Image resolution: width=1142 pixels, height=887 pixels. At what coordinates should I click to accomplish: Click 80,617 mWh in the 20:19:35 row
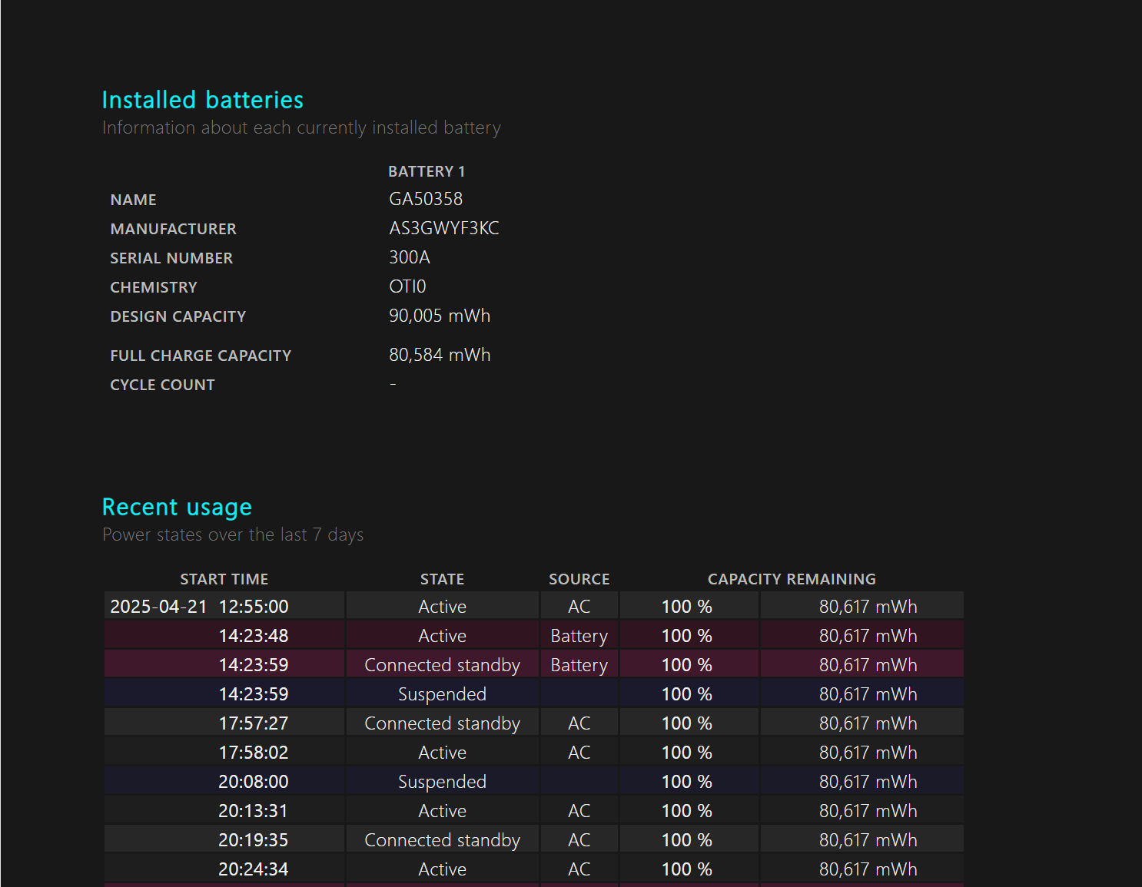click(x=868, y=840)
